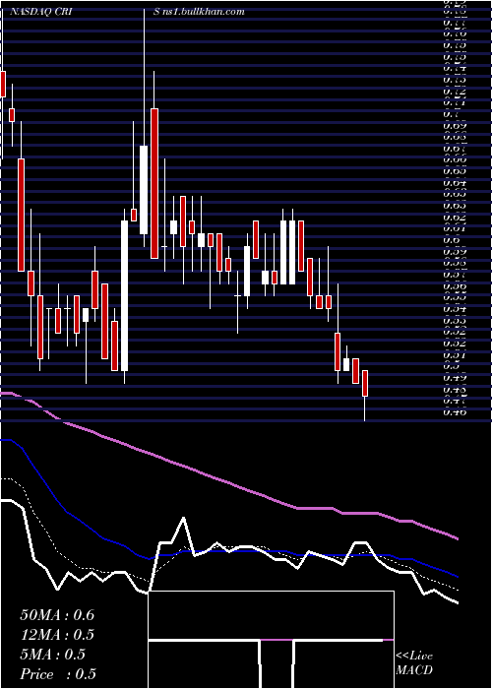Click the 0.64 price axis label
This screenshot has width=492, height=689.
coord(455,183)
